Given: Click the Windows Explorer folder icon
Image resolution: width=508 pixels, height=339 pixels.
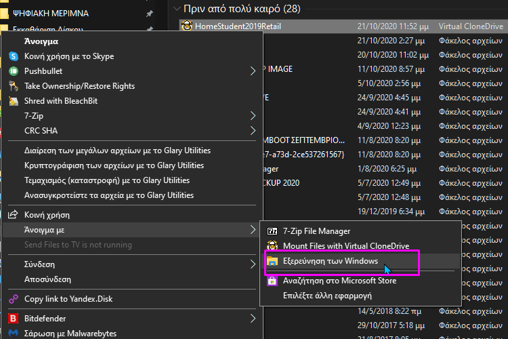Looking at the screenshot, I should 272,261.
